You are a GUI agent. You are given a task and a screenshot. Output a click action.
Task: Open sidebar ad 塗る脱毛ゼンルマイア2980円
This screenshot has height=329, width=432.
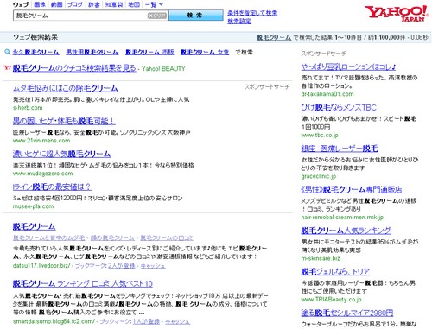347,313
